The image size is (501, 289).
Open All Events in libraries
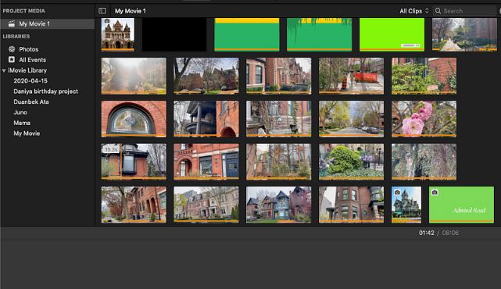33,59
